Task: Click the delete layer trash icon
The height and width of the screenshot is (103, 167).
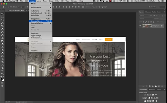Action: click(162, 86)
